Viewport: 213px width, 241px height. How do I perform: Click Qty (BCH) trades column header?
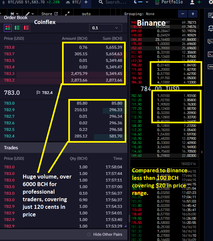(x=78, y=158)
